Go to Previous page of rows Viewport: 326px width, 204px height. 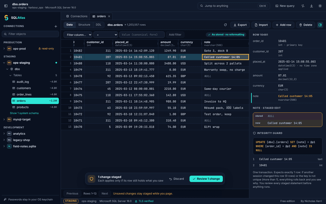[72, 194]
